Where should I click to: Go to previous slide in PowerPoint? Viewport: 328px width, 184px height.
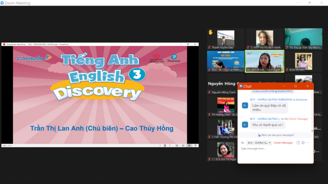[160, 146]
